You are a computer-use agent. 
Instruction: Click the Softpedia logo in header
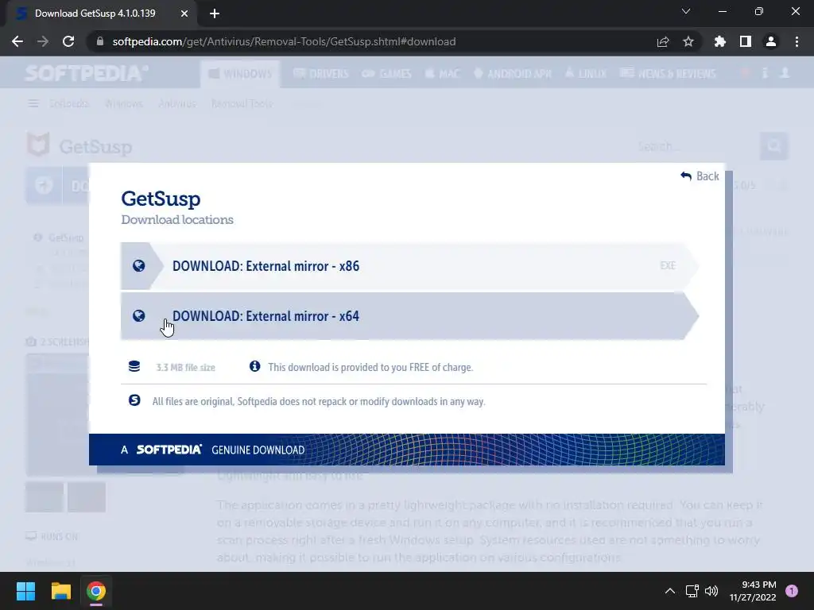pyautogui.click(x=87, y=73)
